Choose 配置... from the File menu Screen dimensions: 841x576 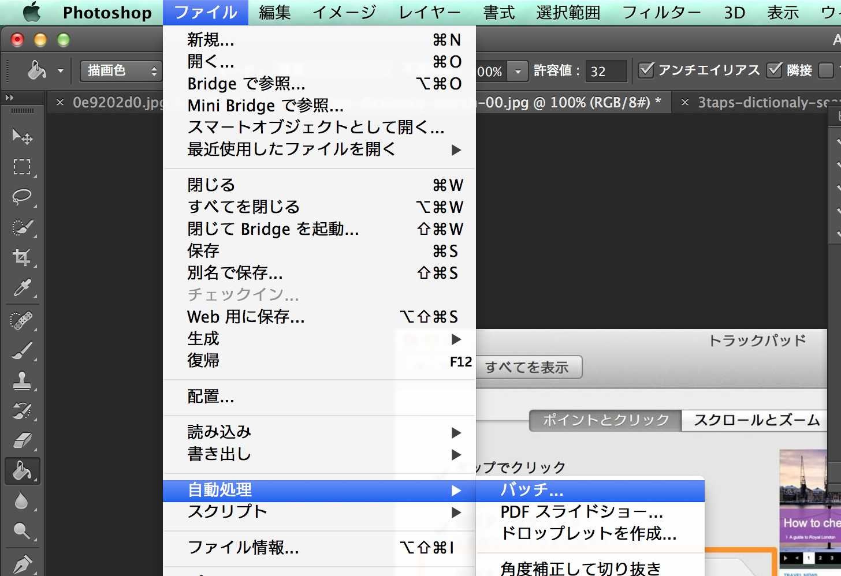pyautogui.click(x=319, y=397)
